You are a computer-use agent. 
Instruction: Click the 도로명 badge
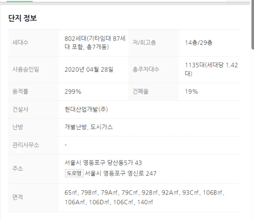(x=74, y=173)
